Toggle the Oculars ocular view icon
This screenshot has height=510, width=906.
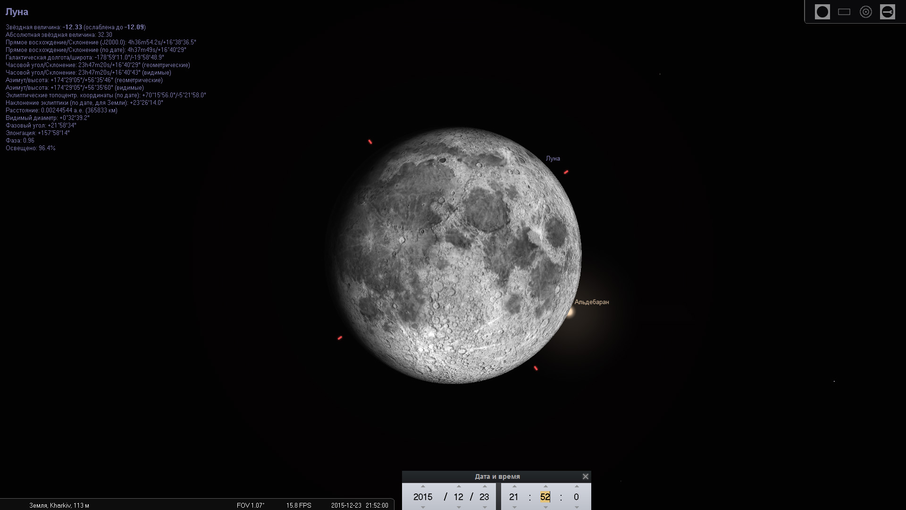click(822, 12)
